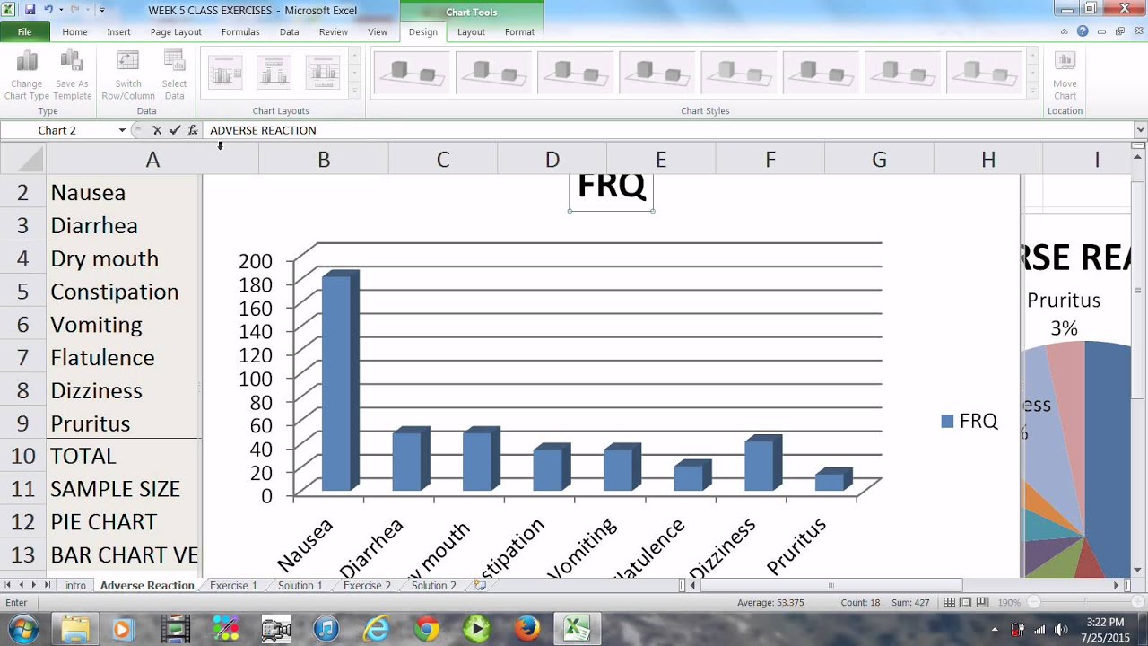Click cell containing Dry mouth
Screen dimensions: 1148x646
124,258
